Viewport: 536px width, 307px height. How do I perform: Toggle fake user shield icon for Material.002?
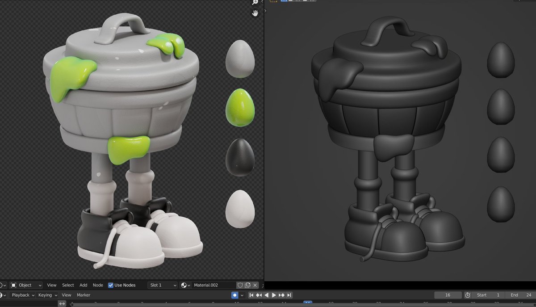pyautogui.click(x=240, y=285)
